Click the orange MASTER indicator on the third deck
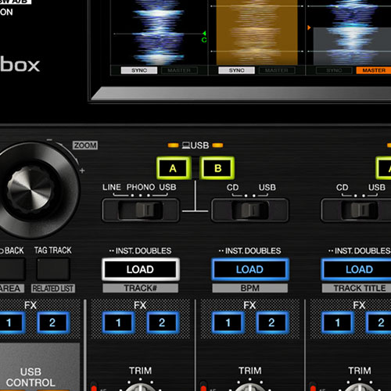The width and height of the screenshot is (391, 391). coord(374,70)
